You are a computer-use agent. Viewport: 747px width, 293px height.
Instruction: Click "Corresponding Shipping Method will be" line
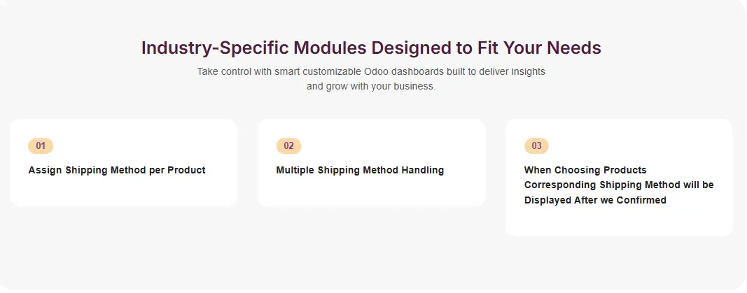(619, 185)
